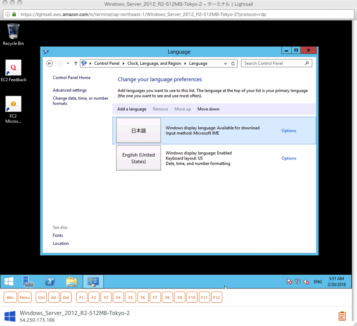Click the forward navigation arrow
357x326 pixels.
pos(60,63)
